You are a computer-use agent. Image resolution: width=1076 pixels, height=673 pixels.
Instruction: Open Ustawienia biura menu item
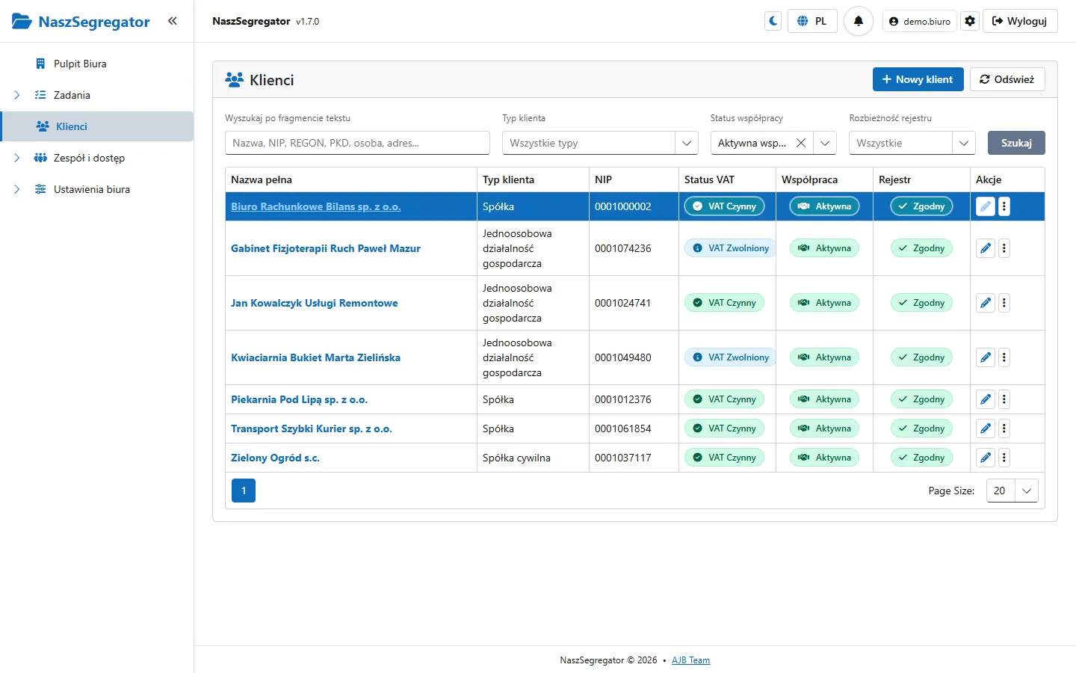coord(92,189)
